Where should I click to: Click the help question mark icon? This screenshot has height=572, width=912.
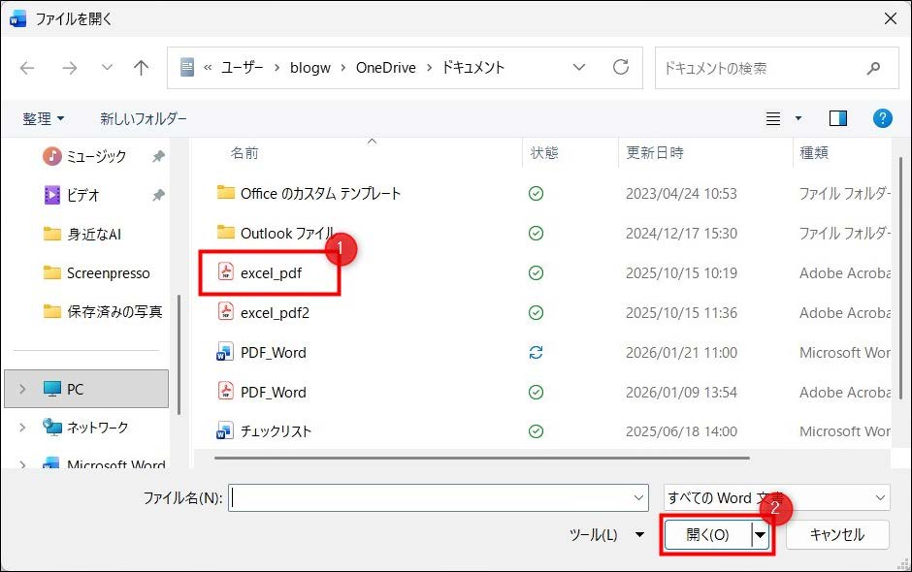point(882,118)
